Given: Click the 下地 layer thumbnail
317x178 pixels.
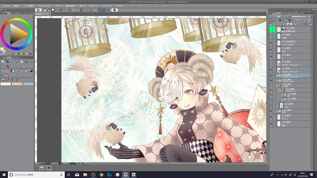Looking at the screenshot, I should click(281, 105).
